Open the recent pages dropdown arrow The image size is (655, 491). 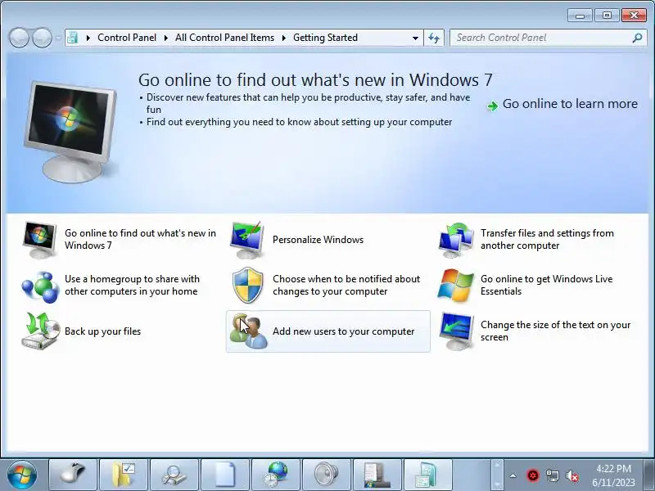pos(58,38)
